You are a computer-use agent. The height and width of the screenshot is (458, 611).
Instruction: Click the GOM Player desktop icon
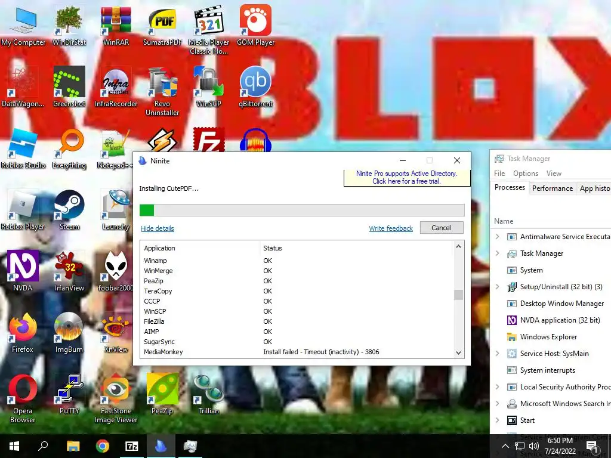click(x=255, y=26)
